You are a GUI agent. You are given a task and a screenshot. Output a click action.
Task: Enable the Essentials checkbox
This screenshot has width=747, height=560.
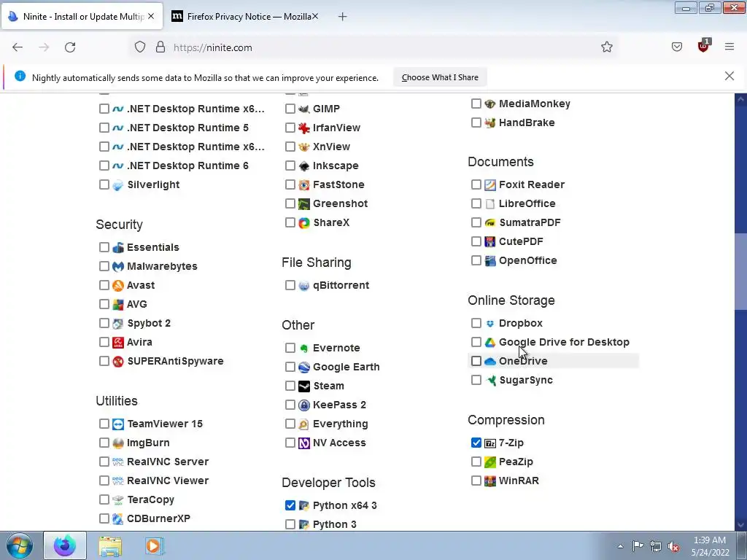[x=104, y=248]
